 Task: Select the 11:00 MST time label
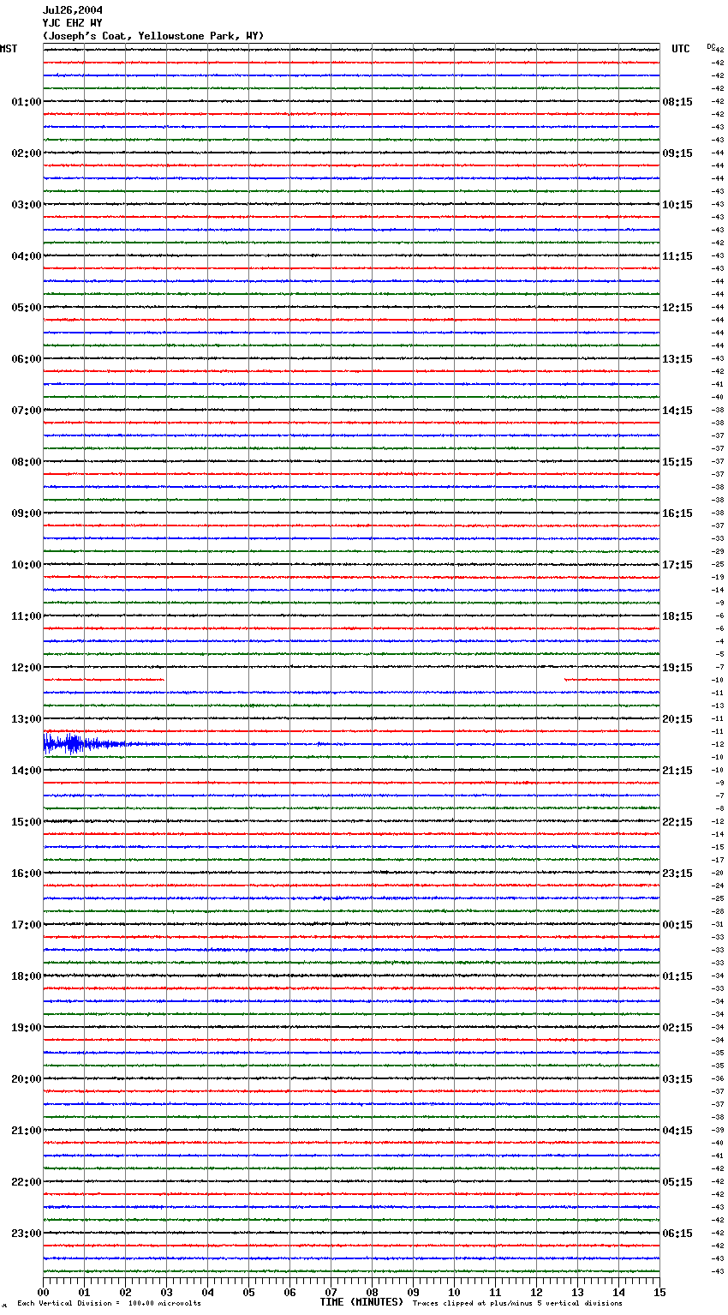click(x=27, y=616)
